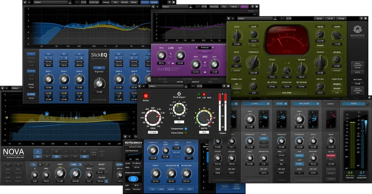
Task: Click the Kotelnikov stereo sensitivity display
Action: pyautogui.click(x=133, y=178)
